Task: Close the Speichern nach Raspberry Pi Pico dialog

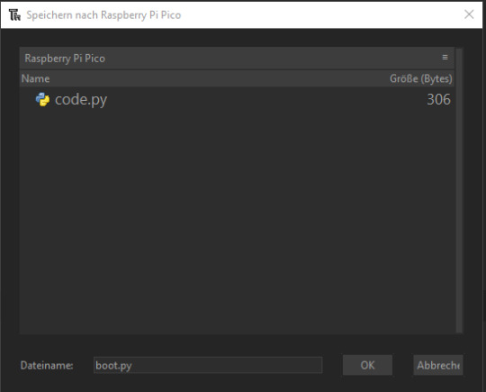Action: tap(469, 14)
